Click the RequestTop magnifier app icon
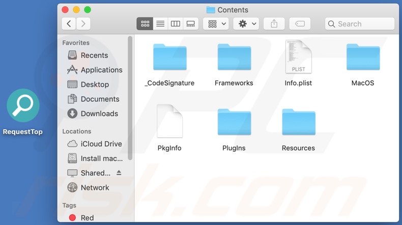 coord(23,105)
